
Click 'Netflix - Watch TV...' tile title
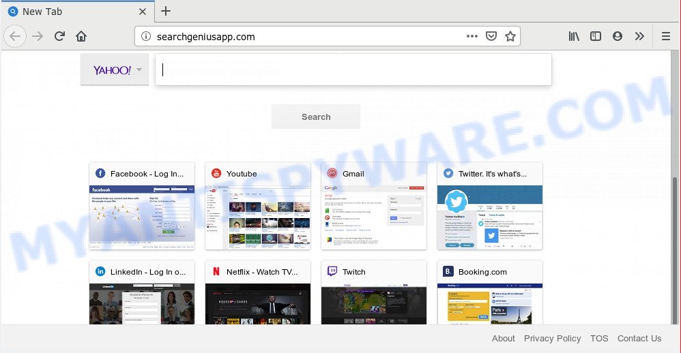[262, 272]
